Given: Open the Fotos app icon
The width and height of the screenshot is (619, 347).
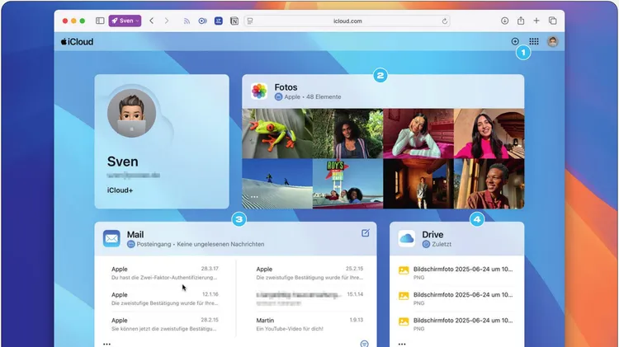Looking at the screenshot, I should [x=259, y=91].
